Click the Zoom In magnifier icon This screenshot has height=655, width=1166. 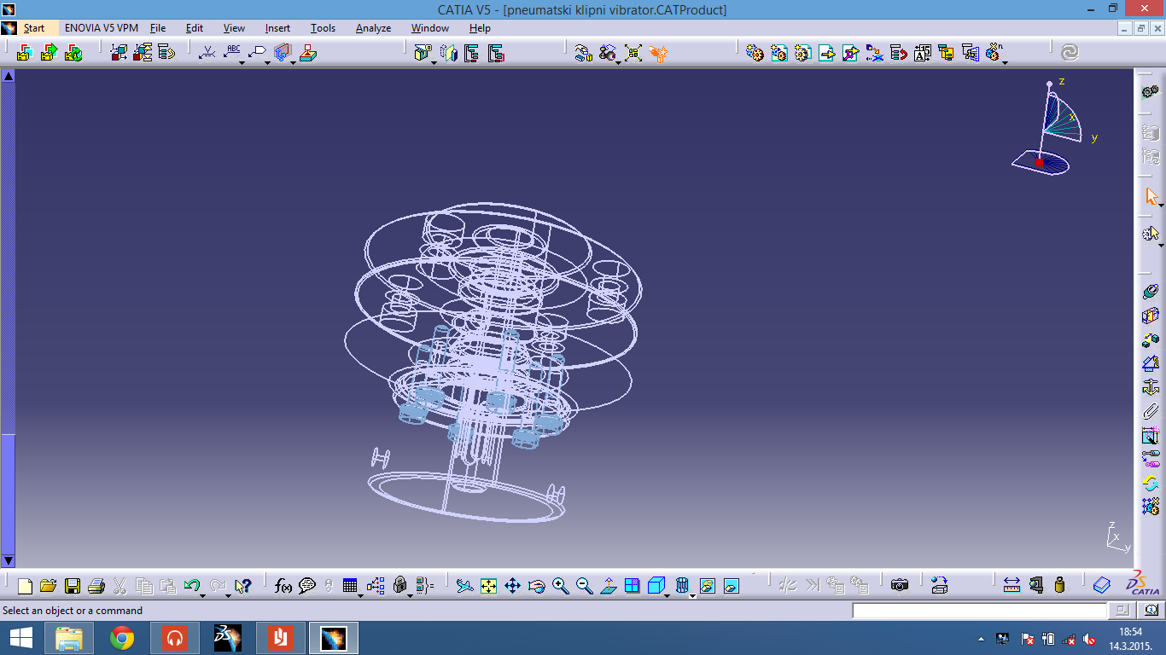(x=560, y=586)
